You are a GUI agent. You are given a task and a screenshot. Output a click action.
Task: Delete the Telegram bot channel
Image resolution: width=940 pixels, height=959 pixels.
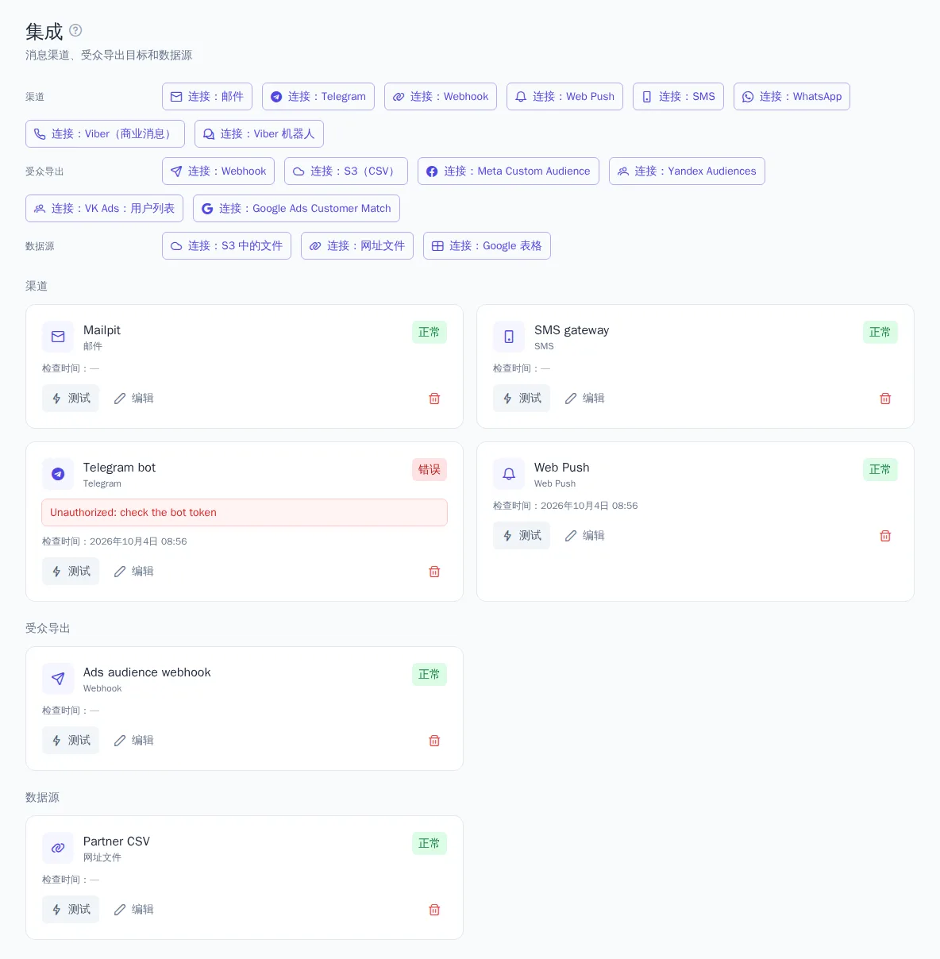tap(434, 572)
